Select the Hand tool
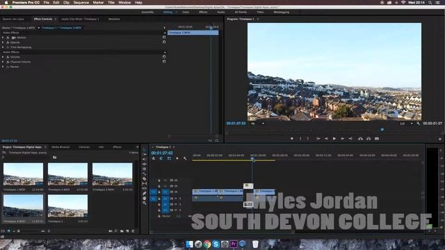 point(144,198)
